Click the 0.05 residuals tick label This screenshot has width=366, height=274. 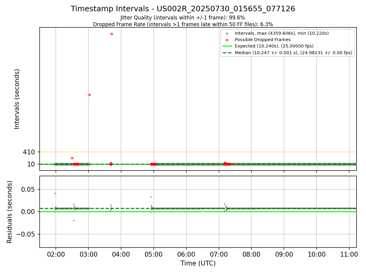tap(29, 189)
